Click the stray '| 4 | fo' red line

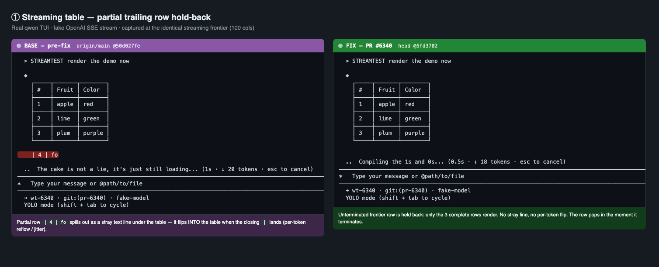[x=38, y=155]
